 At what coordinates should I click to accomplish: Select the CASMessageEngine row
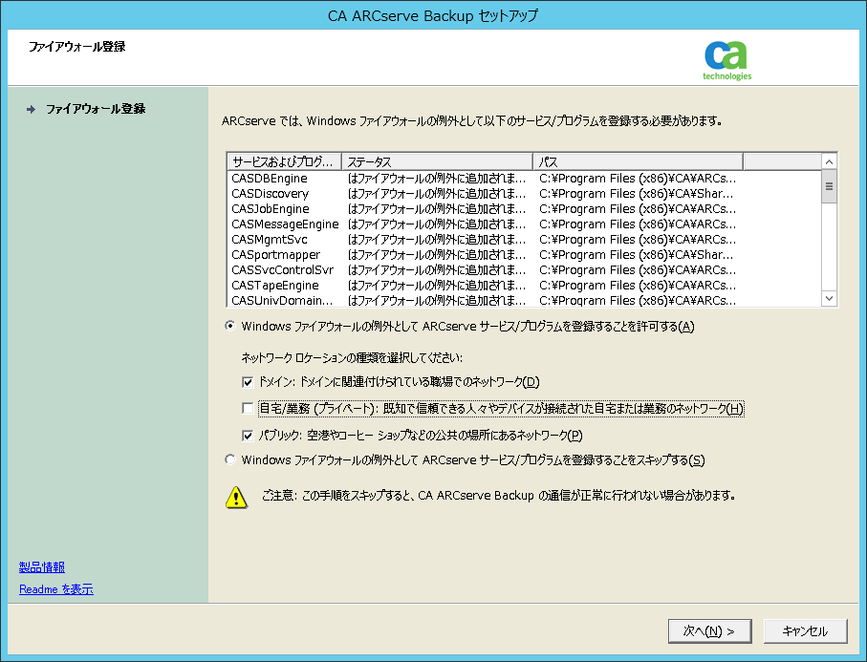[524, 224]
